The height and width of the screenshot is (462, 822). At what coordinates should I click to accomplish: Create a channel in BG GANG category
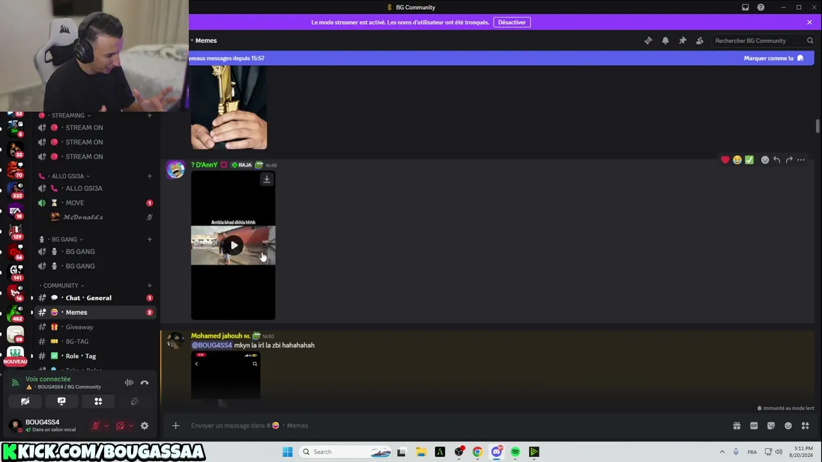coord(150,239)
